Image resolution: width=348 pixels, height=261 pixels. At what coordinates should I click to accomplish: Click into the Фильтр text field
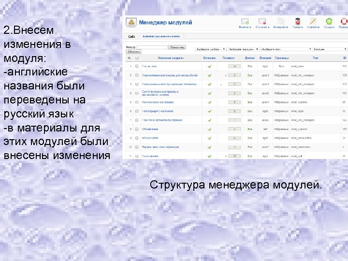point(152,47)
